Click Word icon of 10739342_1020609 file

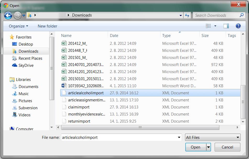coord(64,86)
